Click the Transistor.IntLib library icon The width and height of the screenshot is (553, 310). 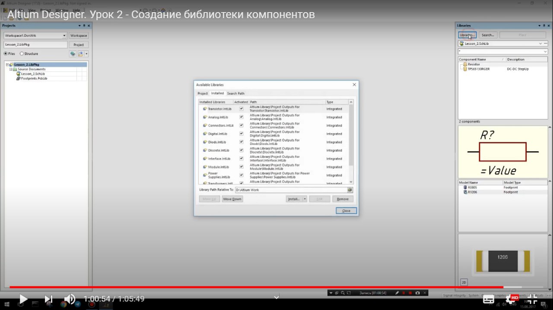(x=205, y=109)
